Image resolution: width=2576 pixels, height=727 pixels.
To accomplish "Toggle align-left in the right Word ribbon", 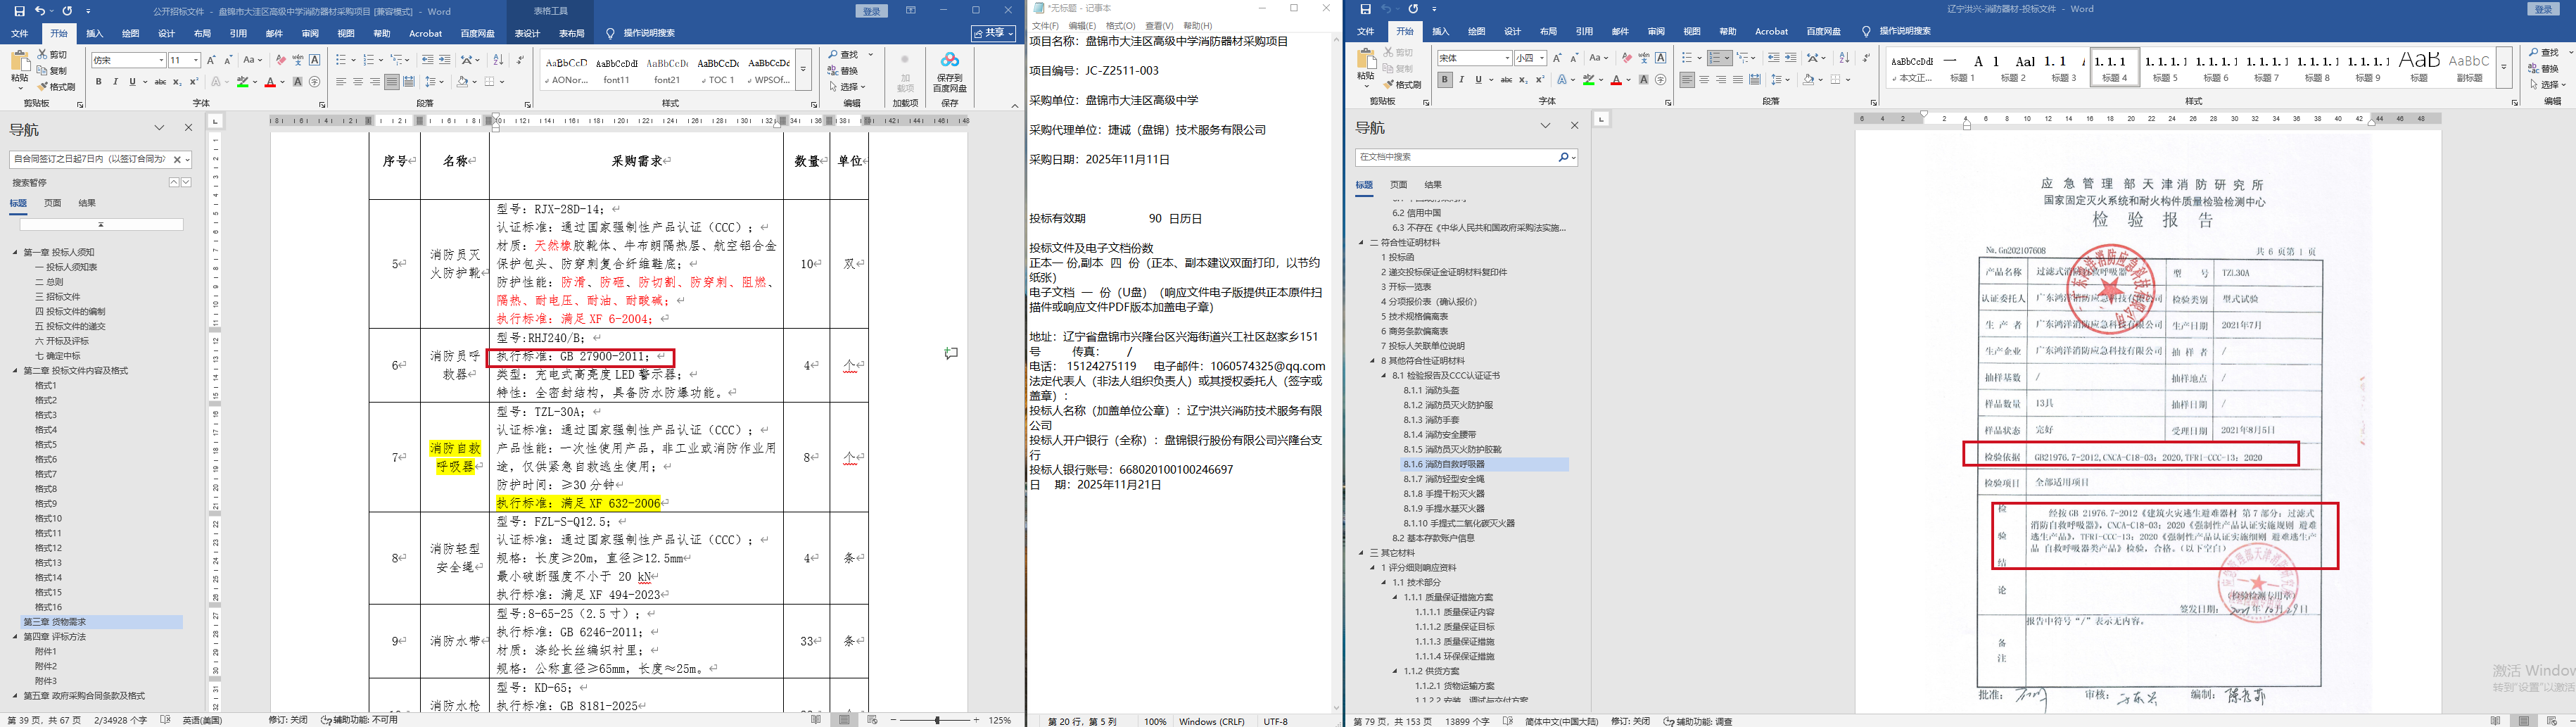I will [x=1687, y=80].
